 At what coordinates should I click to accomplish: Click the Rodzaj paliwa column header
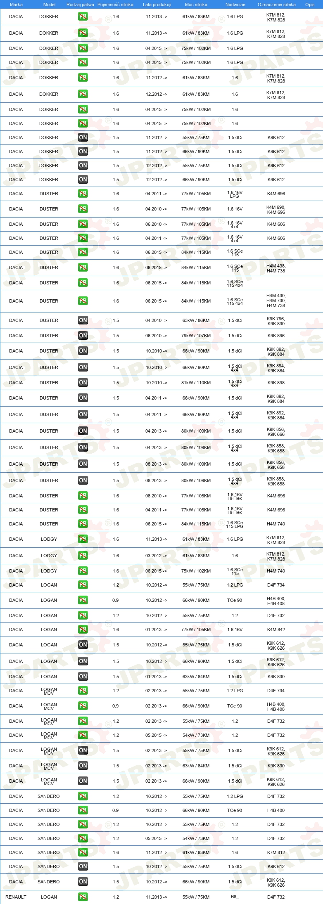click(80, 5)
